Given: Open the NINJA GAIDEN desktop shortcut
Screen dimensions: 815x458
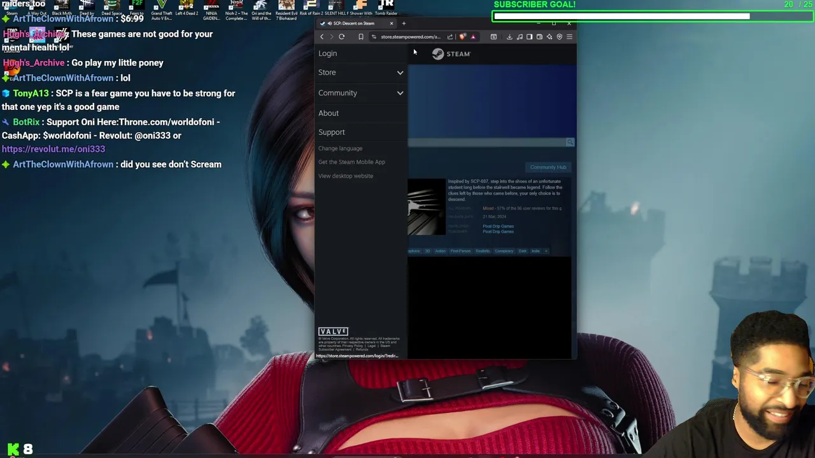Looking at the screenshot, I should click(x=211, y=10).
